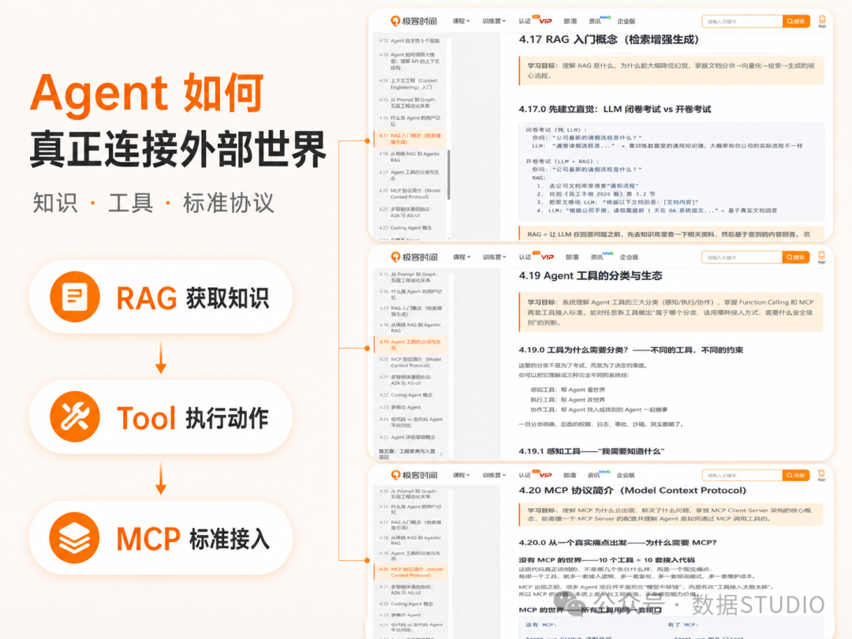
Task: Open the VIP menu item on the 4.17 RAG page
Action: [545, 21]
